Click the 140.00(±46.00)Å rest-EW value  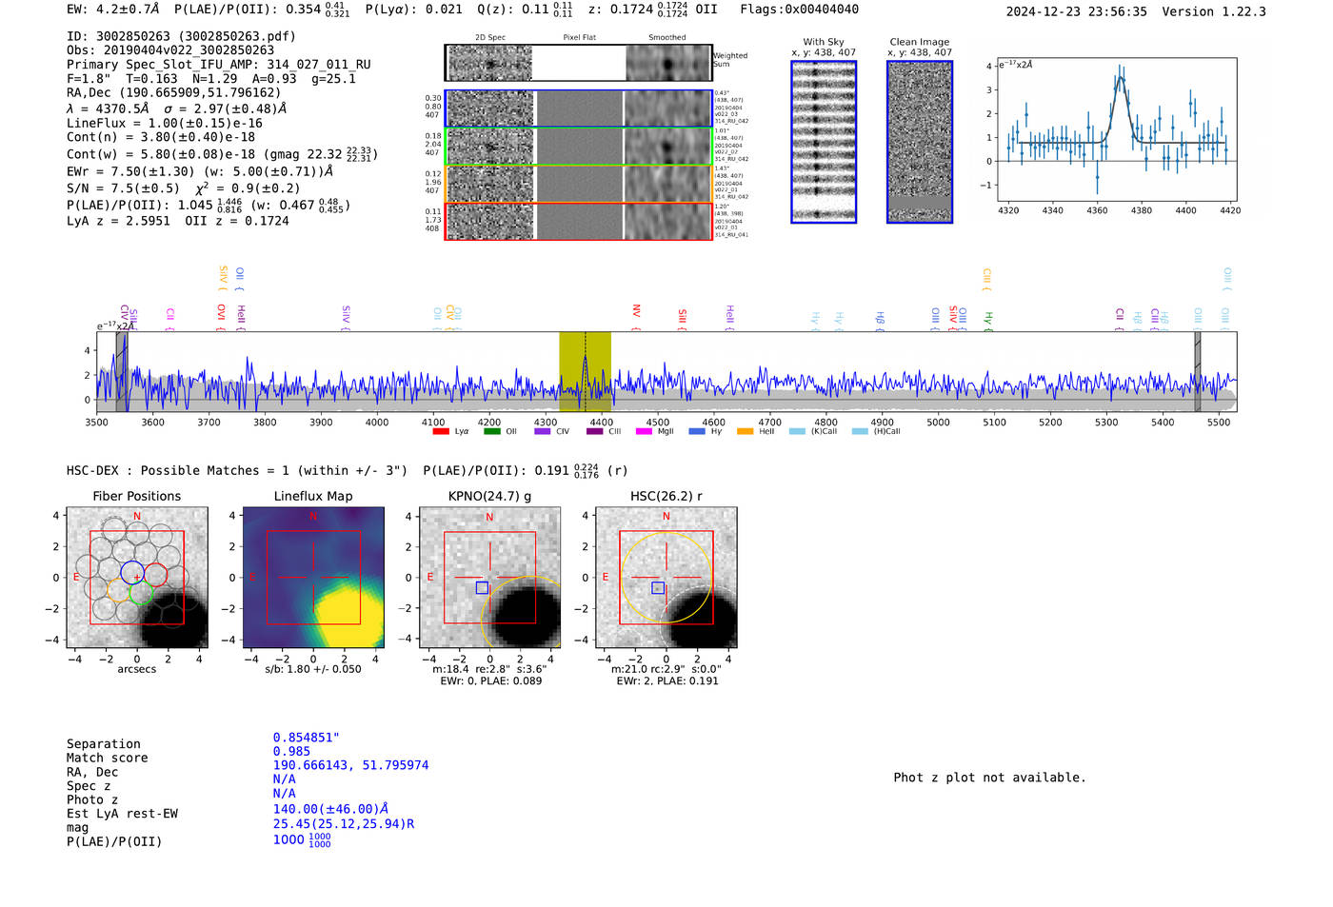330,809
